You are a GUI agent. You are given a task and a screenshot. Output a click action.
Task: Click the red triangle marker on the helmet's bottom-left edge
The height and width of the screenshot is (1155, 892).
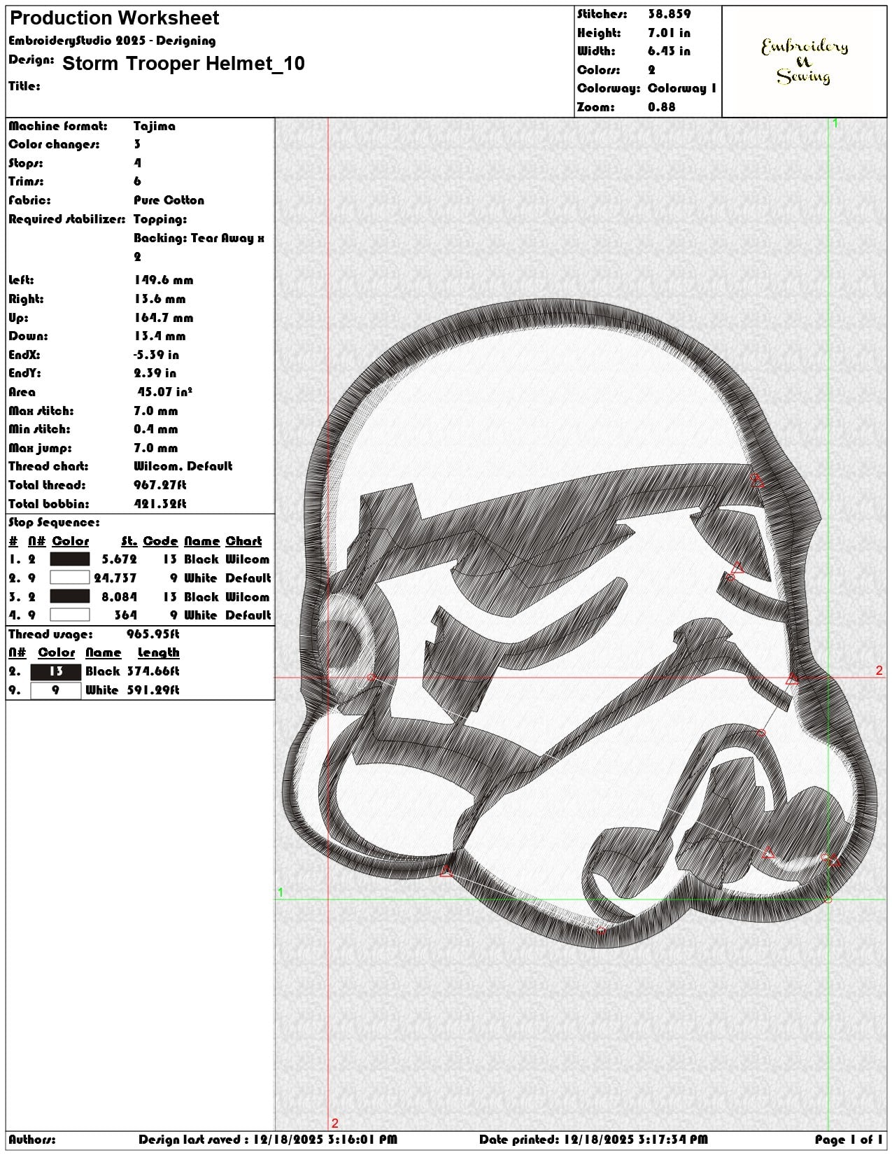click(x=446, y=871)
